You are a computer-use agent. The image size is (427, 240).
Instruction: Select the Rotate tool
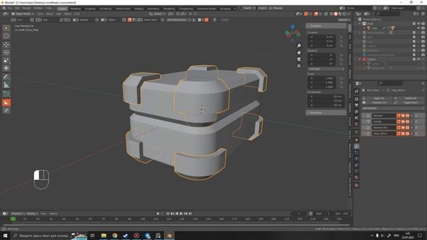pos(6,53)
